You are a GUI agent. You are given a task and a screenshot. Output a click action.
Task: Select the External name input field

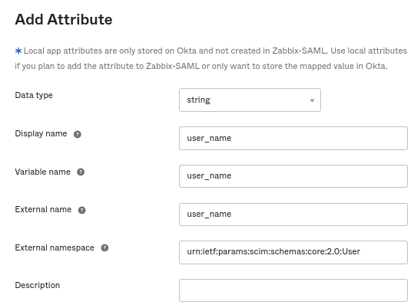[293, 215]
